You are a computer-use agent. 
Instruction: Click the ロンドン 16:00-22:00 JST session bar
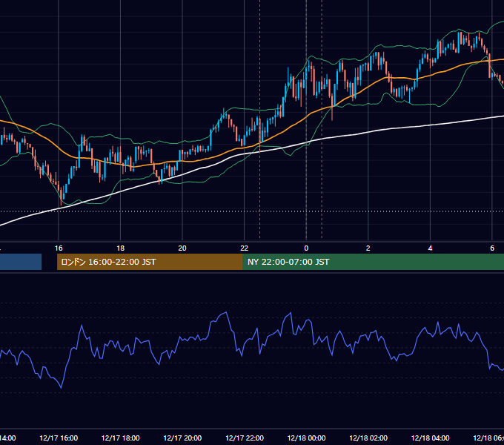coord(150,262)
